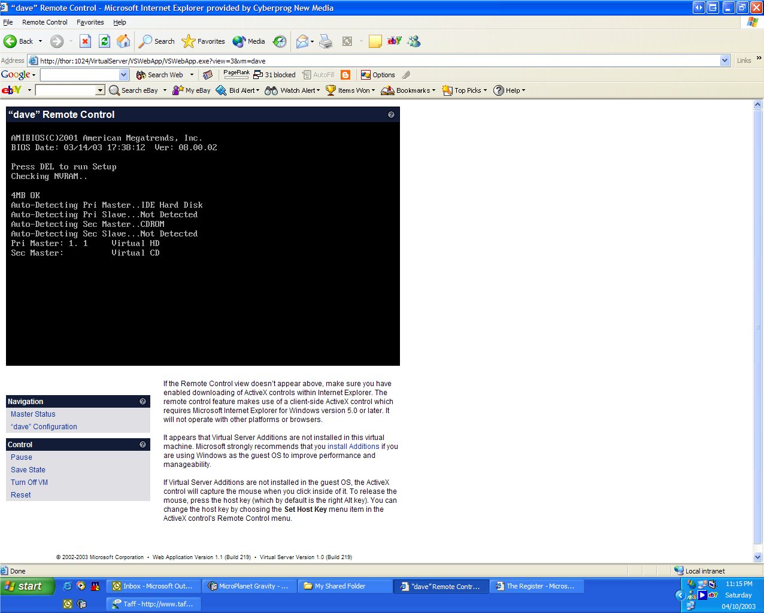Click the Google toolbar search field
764x613 pixels.
pyautogui.click(x=80, y=75)
